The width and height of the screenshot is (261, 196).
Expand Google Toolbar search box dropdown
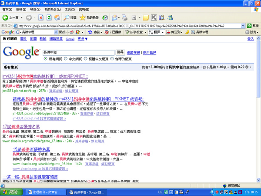tap(56, 32)
